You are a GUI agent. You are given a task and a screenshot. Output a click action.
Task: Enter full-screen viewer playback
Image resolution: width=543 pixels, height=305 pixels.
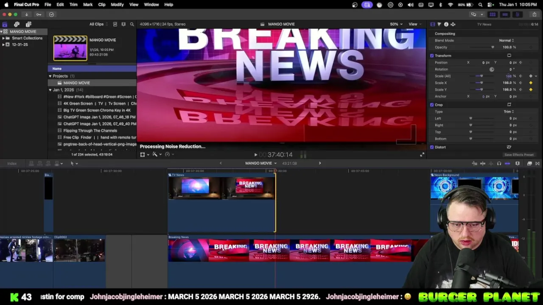click(422, 155)
